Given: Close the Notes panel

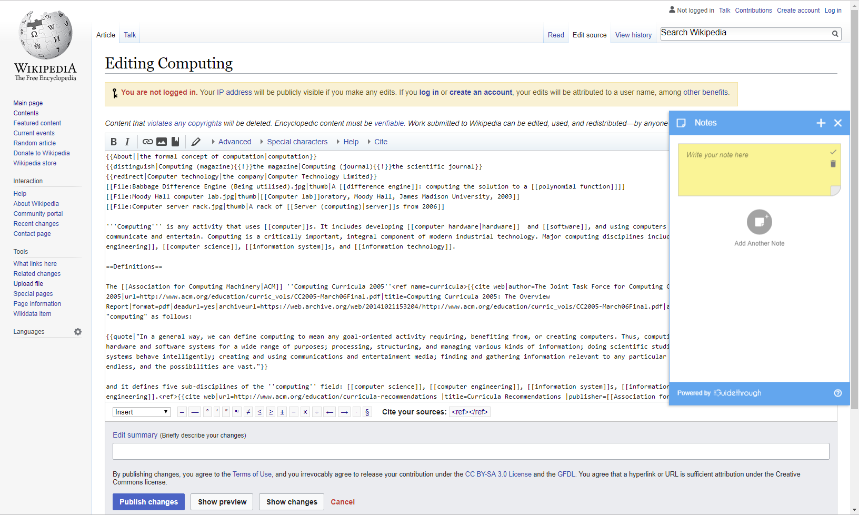Looking at the screenshot, I should pos(838,123).
